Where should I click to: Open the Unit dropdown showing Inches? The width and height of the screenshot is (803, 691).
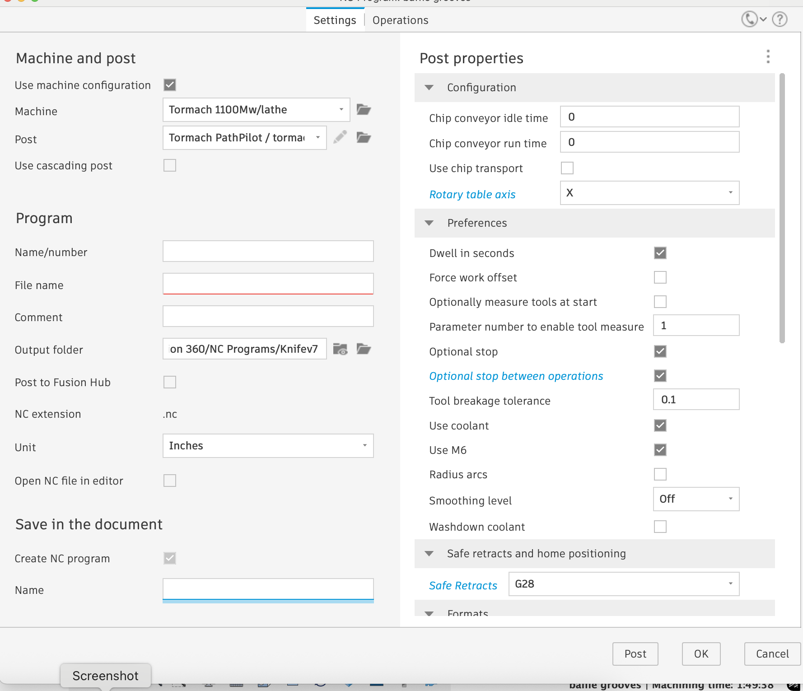coord(268,446)
